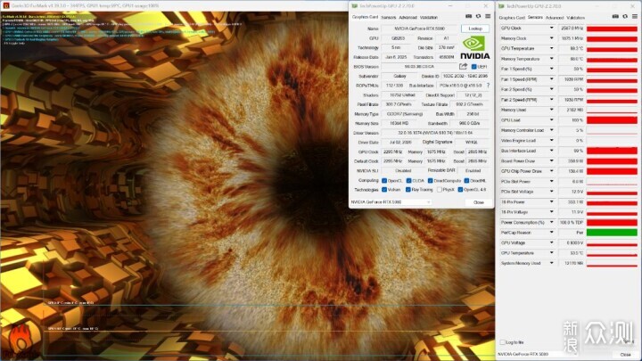
Task: Open the hamburger menu in Sensors window
Action: [x=634, y=16]
